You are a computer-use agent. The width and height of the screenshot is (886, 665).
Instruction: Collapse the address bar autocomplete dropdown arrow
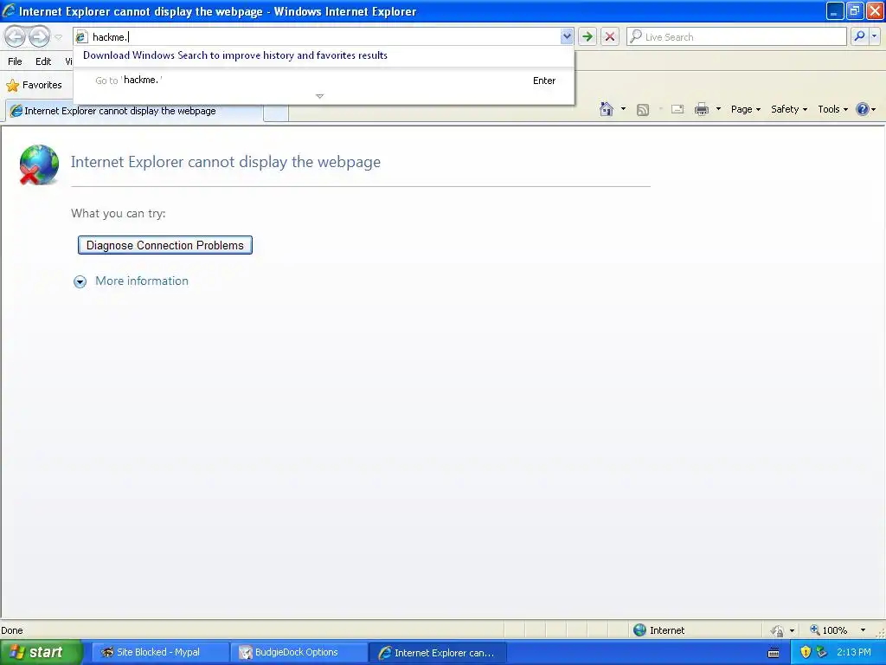pos(567,36)
